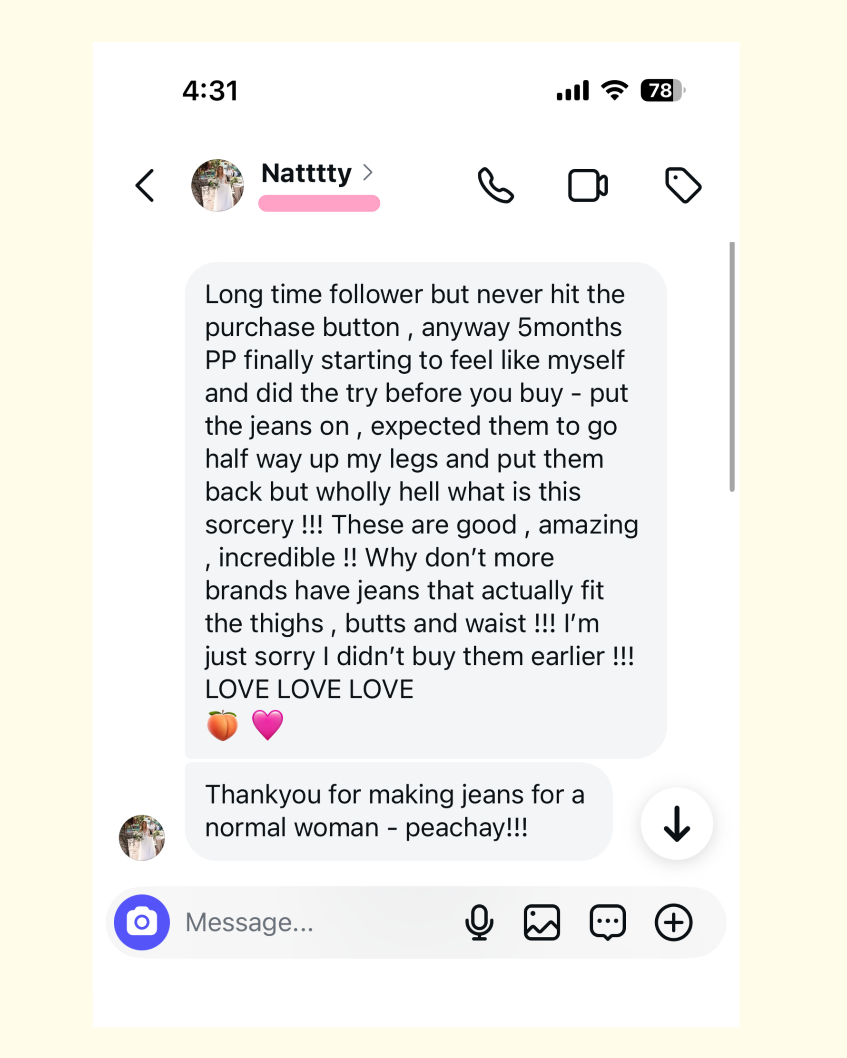The image size is (847, 1058).
Task: Expand chat details chevron beside Natttty
Action: tap(368, 172)
